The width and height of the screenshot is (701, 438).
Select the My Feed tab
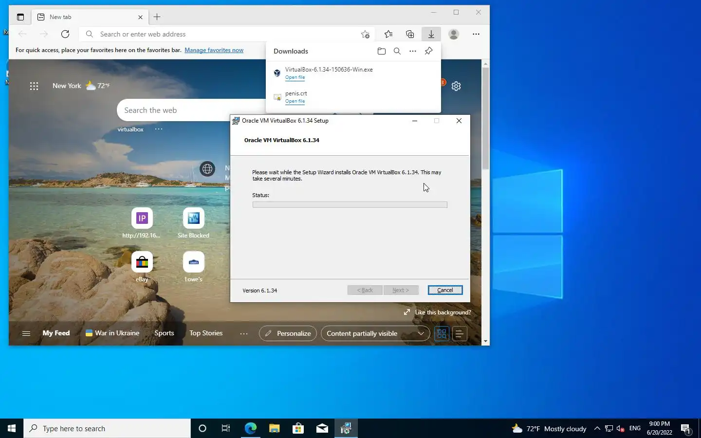(56, 333)
